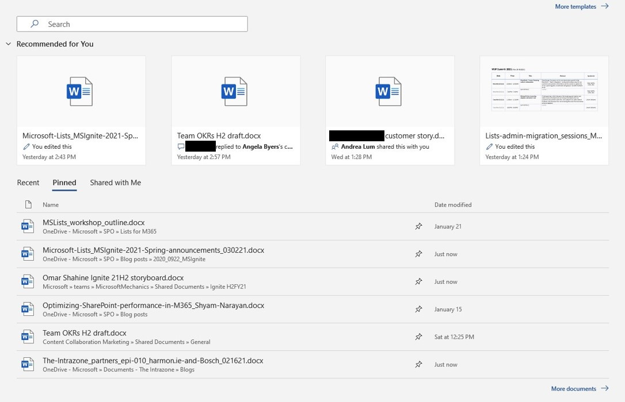Click January 15 date for Optimizing-SharePoint row
Screen dimensions: 625x402
coord(448,310)
